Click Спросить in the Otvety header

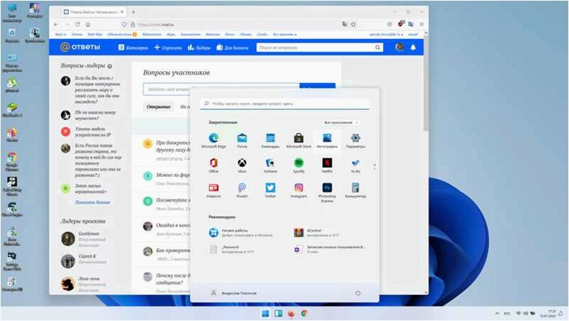tap(168, 48)
